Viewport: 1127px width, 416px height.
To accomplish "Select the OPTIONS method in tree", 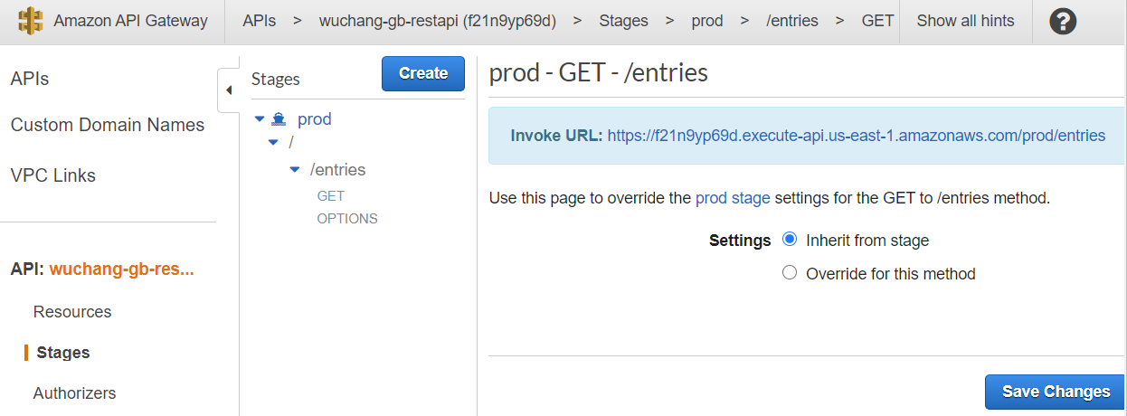I will (x=346, y=219).
